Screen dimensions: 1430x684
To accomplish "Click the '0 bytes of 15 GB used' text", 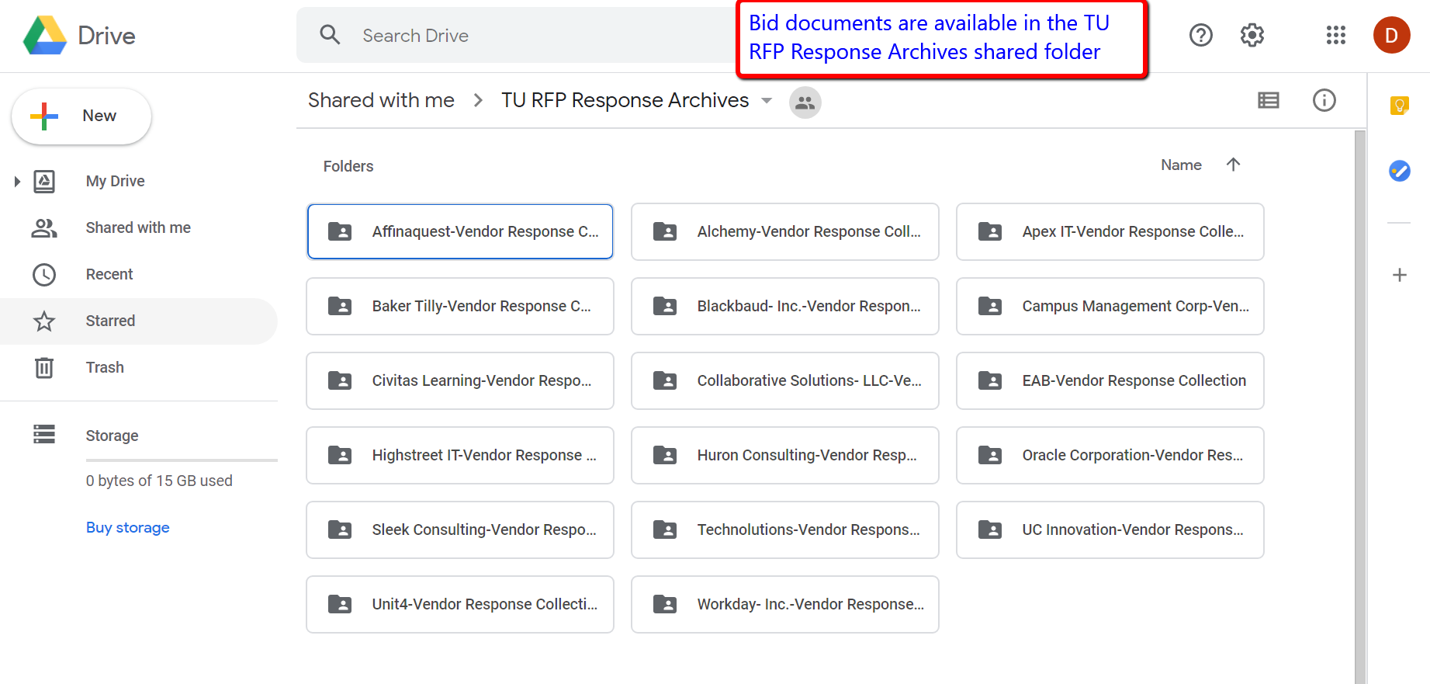I will (159, 481).
